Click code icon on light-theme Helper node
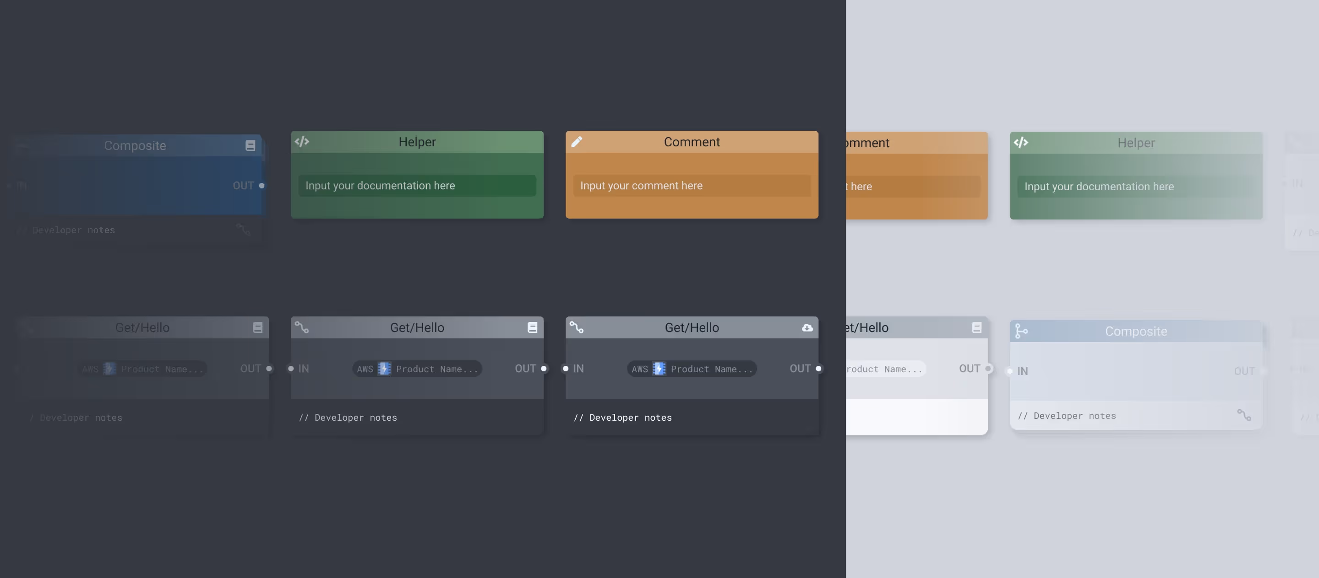This screenshot has height=578, width=1319. [x=1020, y=143]
